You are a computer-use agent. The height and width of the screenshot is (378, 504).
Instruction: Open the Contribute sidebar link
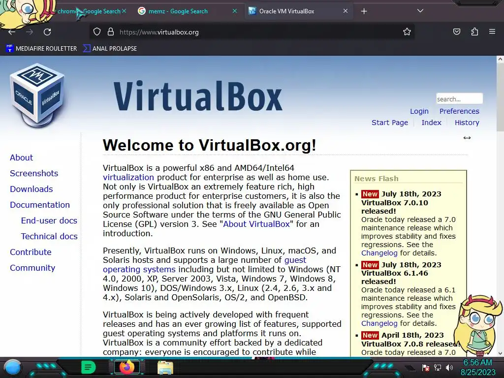tap(31, 252)
